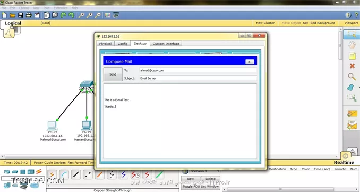
Task: Select the Delete tool red X icon
Action: pos(352,66)
